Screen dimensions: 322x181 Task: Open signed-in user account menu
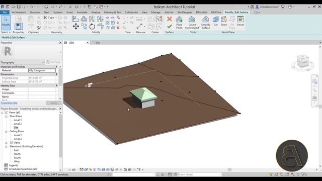267,7
